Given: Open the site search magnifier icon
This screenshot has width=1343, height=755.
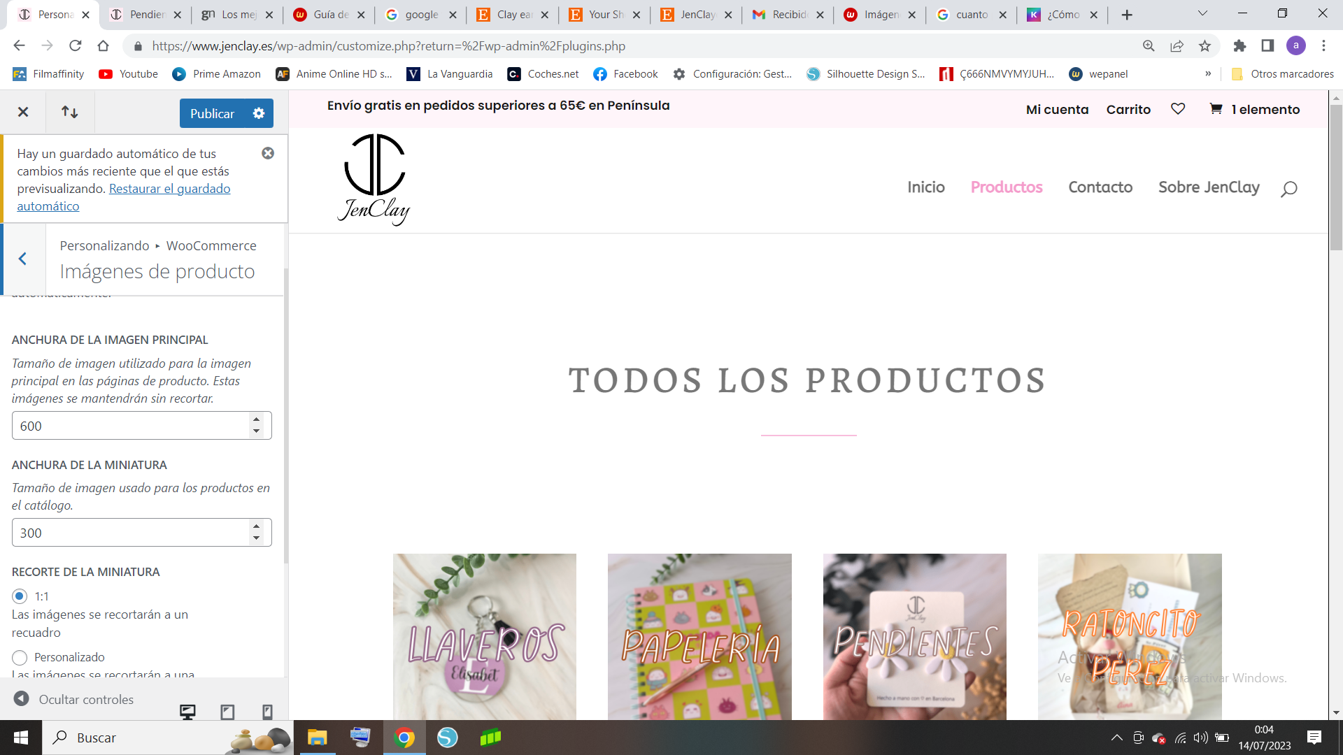Looking at the screenshot, I should (x=1288, y=189).
